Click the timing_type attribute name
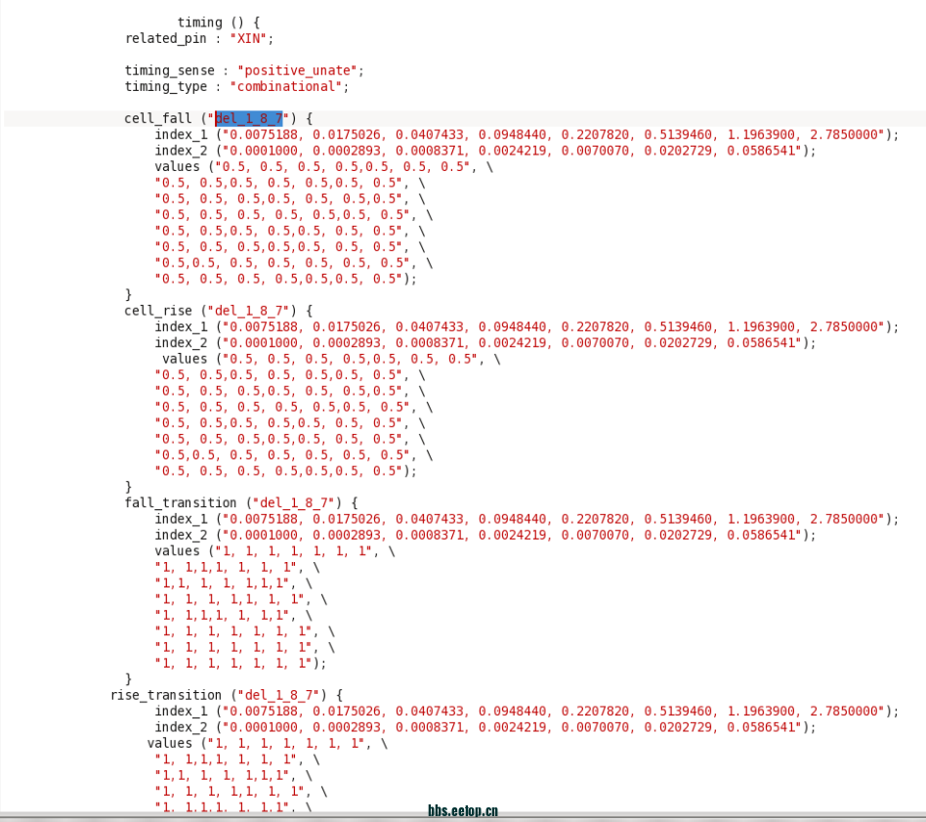The image size is (926, 822). pos(166,86)
